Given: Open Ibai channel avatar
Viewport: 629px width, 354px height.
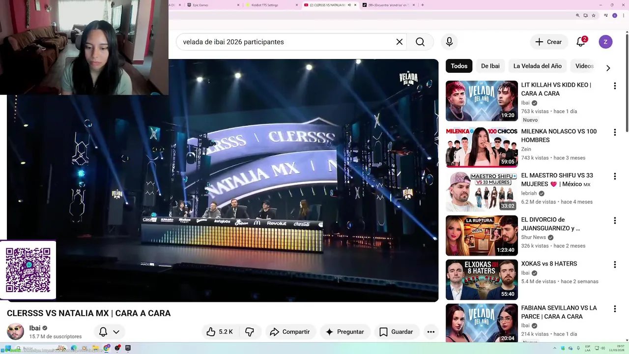Looking at the screenshot, I should click(15, 332).
